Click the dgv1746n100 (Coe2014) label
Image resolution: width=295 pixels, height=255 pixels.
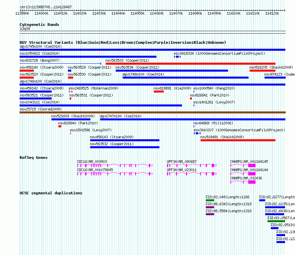[41, 81]
